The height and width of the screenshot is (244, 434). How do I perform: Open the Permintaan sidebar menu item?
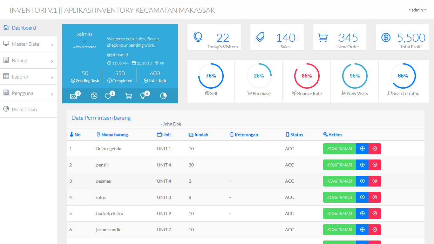coord(24,110)
